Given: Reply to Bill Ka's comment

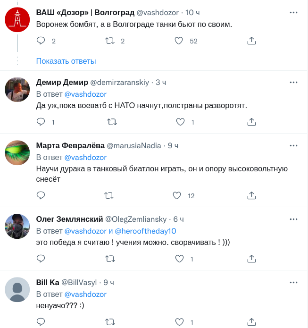Looking at the screenshot, I should coord(41,322).
